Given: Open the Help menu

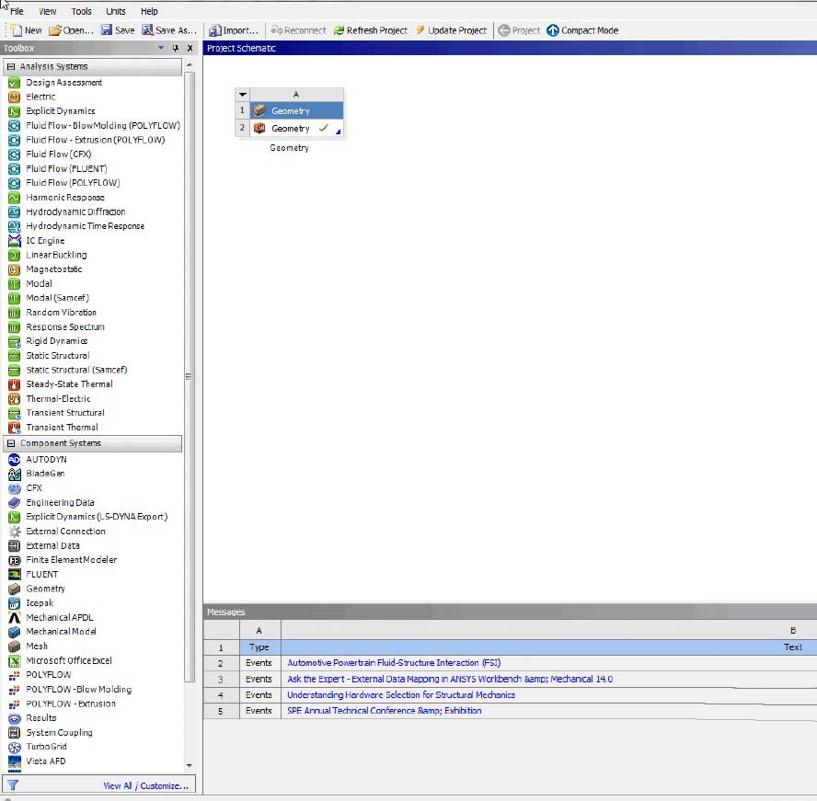Looking at the screenshot, I should [x=149, y=11].
